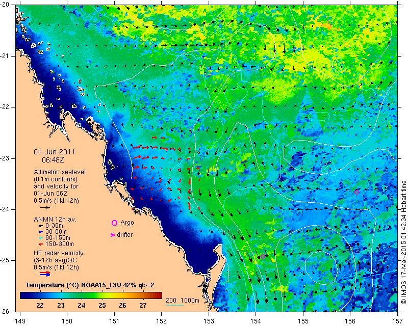Click the longitude axis label '154'
Image resolution: width=408 pixels, height=326 pixels.
[x=256, y=321]
